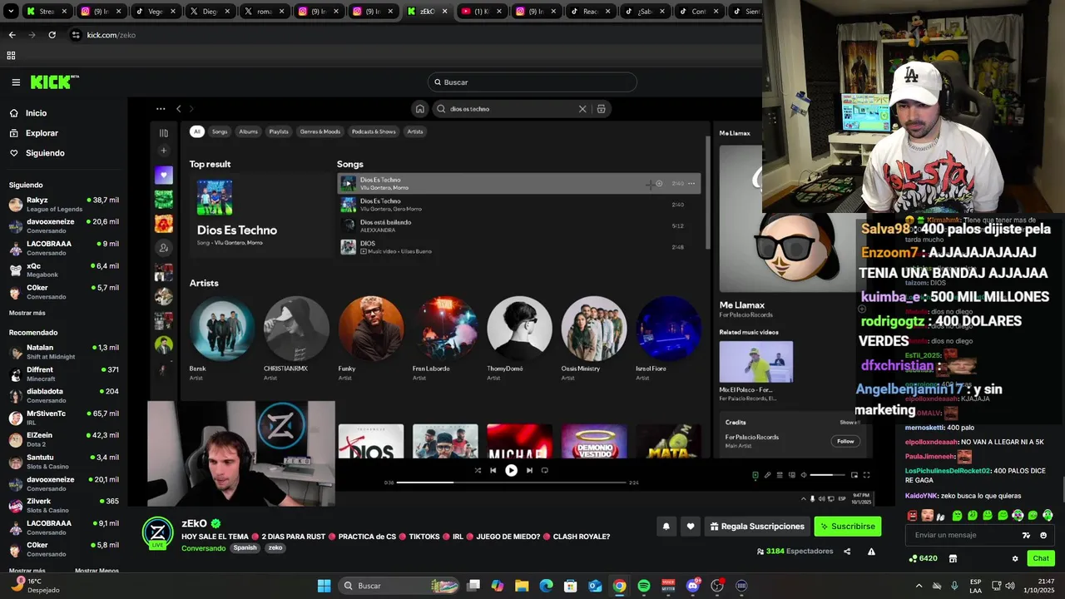
Task: Click Spotify Your Library icon
Action: (164, 133)
